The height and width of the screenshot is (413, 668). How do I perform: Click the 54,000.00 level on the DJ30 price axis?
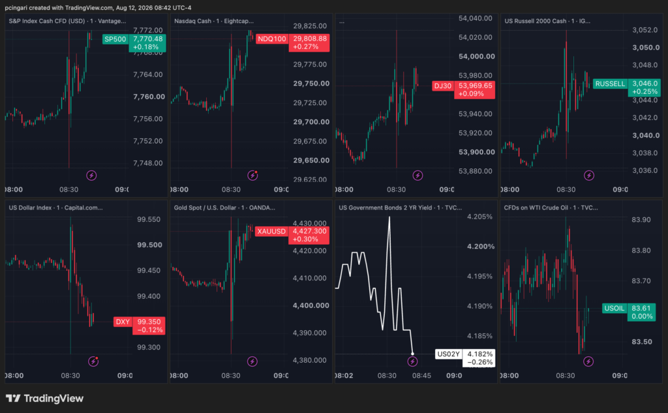[477, 56]
